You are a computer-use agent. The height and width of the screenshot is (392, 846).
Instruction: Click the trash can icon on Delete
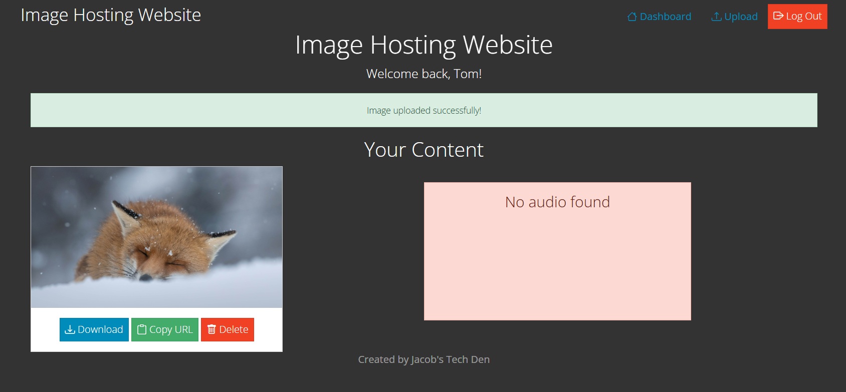[x=212, y=329]
